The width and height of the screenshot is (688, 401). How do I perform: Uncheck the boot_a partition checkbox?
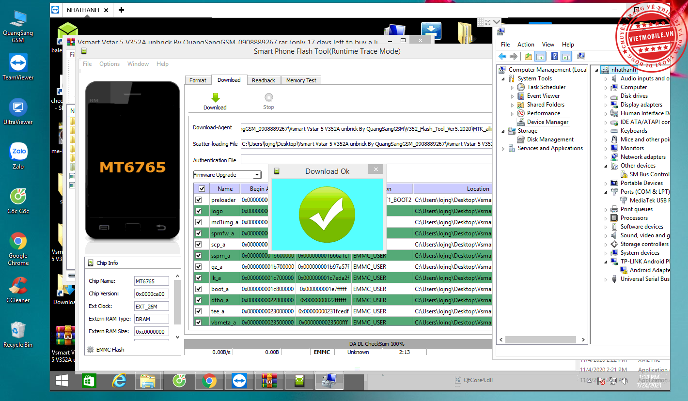click(x=198, y=289)
